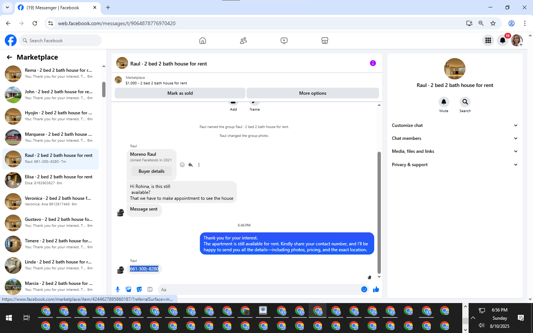
Task: Show hidden system tray icons
Action: click(x=473, y=318)
